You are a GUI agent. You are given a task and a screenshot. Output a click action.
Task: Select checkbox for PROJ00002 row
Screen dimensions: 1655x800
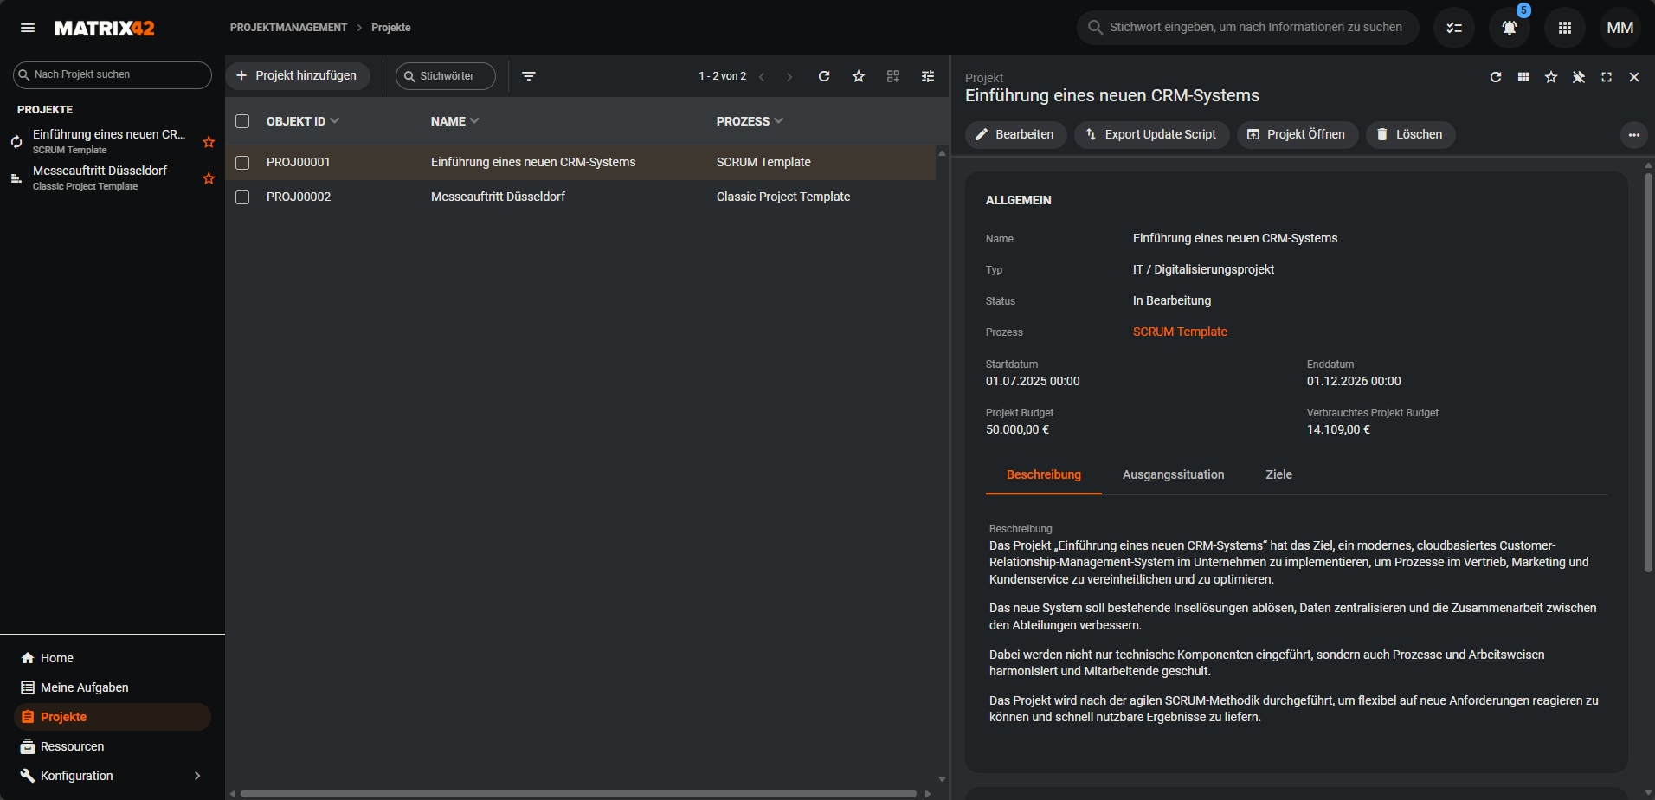pos(242,197)
